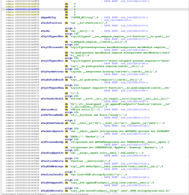
Task: Follow the sub_1401CE810+35 xref
Action: click(x=134, y=18)
